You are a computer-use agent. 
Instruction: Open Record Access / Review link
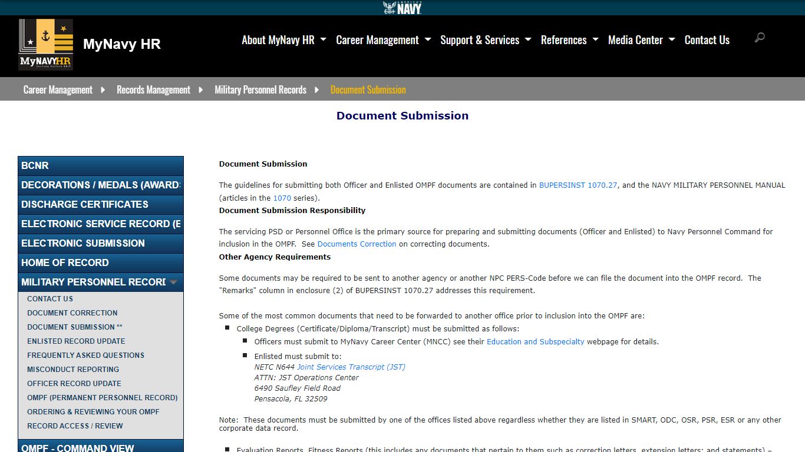(x=75, y=426)
